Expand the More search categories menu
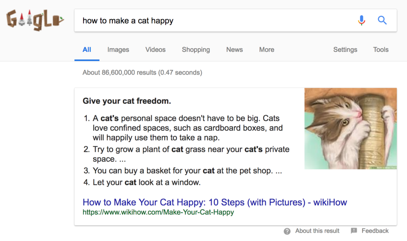 (x=266, y=50)
